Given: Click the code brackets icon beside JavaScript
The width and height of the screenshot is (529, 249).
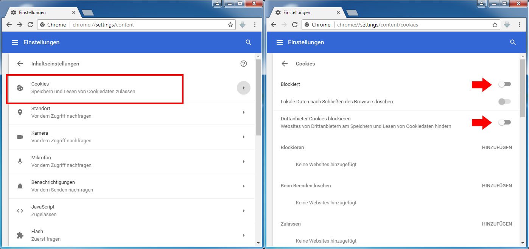Looking at the screenshot, I should click(20, 211).
